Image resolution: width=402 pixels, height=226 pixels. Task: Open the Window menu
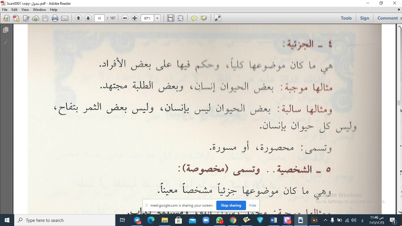39,10
